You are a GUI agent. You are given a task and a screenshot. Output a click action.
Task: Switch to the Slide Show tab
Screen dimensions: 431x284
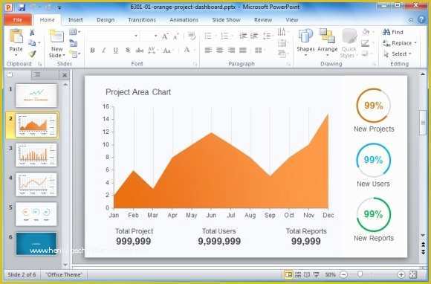coord(226,20)
